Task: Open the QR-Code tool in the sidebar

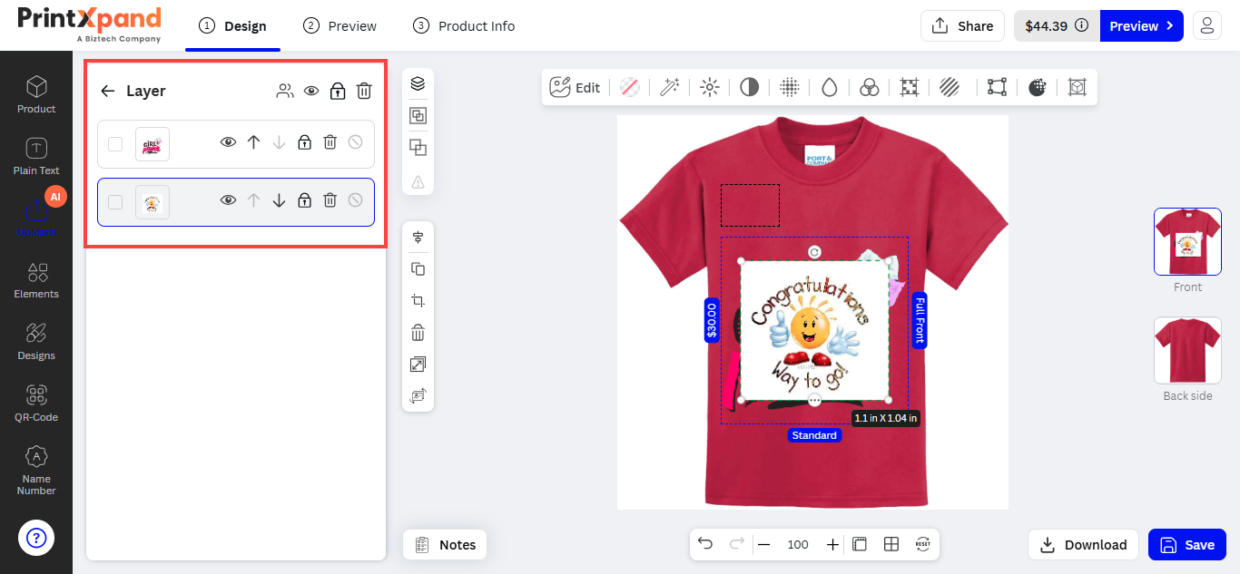Action: 36,404
